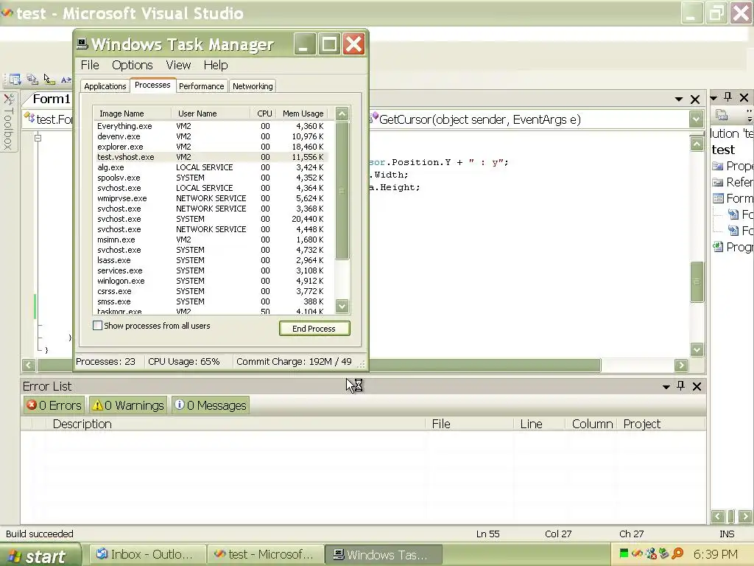
Task: Switch to the Networking tab
Action: click(253, 86)
